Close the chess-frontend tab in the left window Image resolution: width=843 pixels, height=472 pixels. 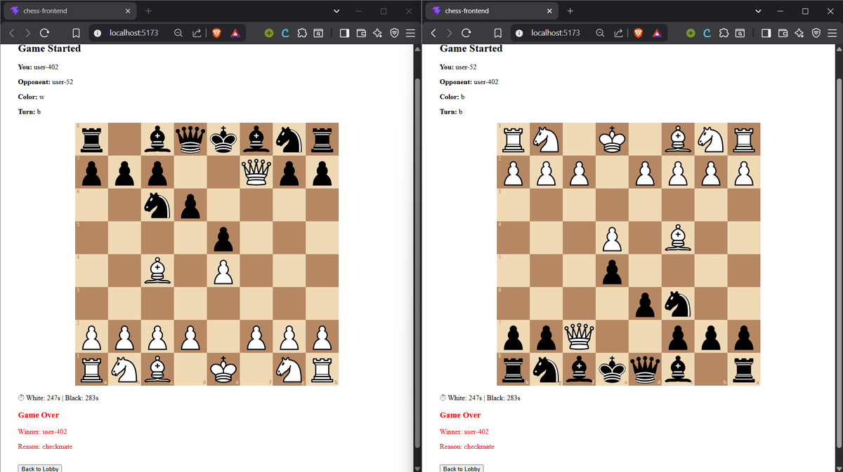coord(127,11)
